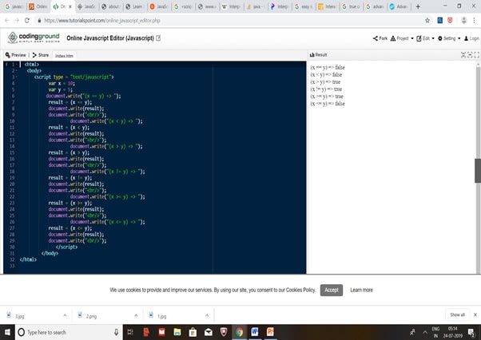Viewport: 481px width, 340px height.
Task: Open the Edit dropdown menu
Action: pos(425,38)
